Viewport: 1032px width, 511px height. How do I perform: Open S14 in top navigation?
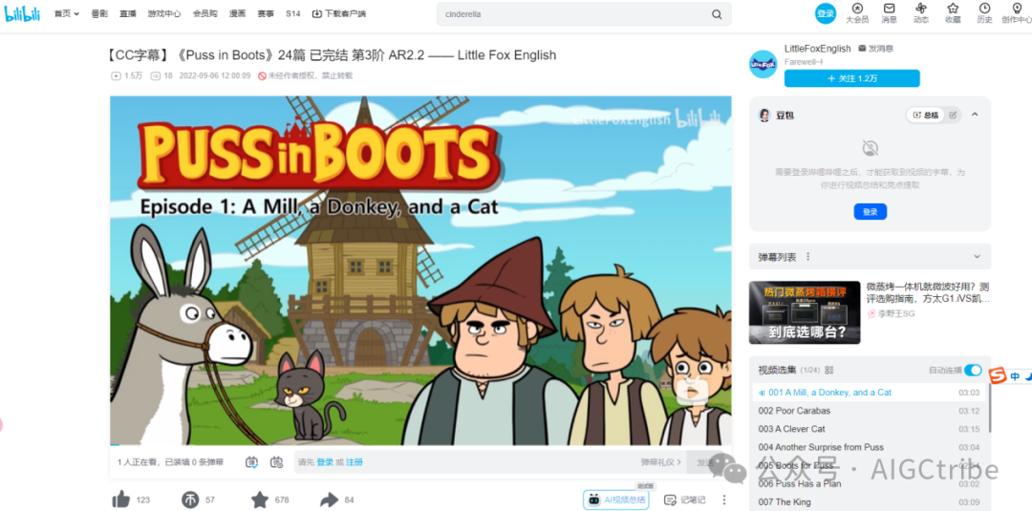(x=293, y=13)
